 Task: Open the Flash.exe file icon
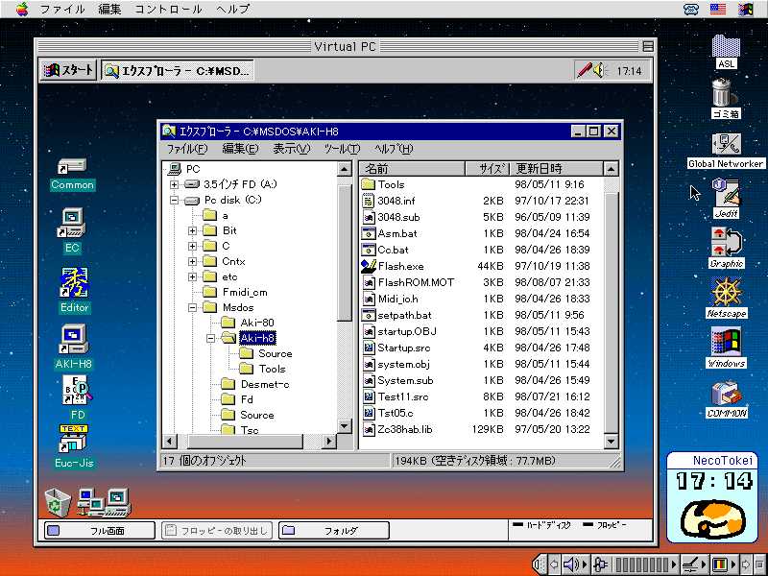tap(369, 266)
